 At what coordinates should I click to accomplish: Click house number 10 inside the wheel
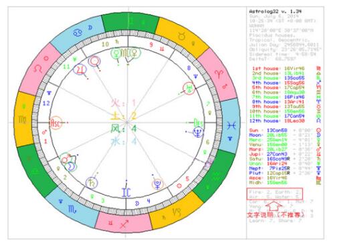pos(105,44)
